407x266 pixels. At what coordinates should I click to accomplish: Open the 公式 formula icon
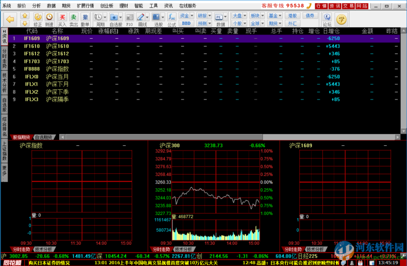[x=172, y=17]
